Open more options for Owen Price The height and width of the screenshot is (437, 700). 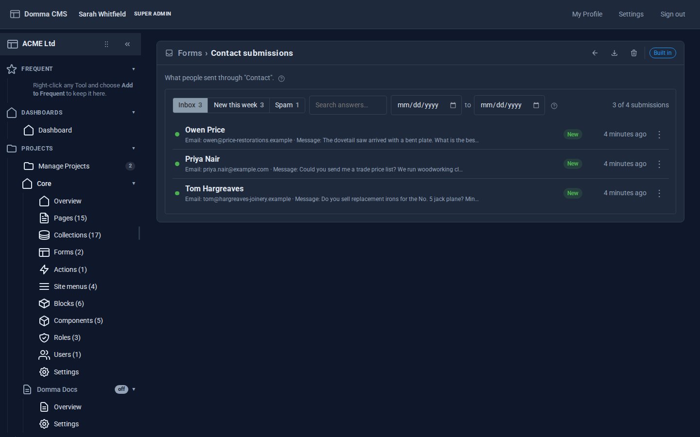[x=659, y=134]
